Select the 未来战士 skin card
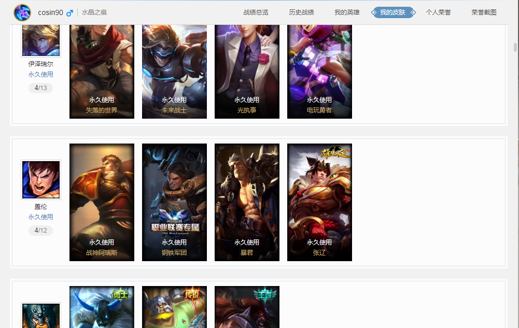Image resolution: width=519 pixels, height=328 pixels. point(174,72)
